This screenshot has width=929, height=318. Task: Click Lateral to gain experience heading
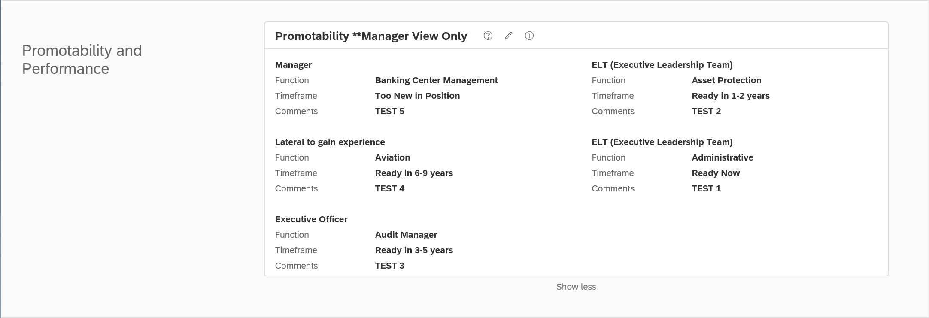pos(330,142)
